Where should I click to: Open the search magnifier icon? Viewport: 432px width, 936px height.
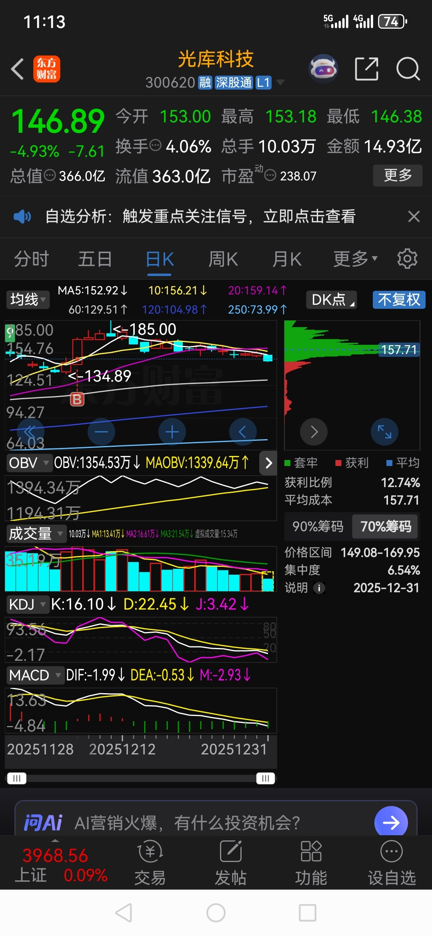[x=408, y=69]
